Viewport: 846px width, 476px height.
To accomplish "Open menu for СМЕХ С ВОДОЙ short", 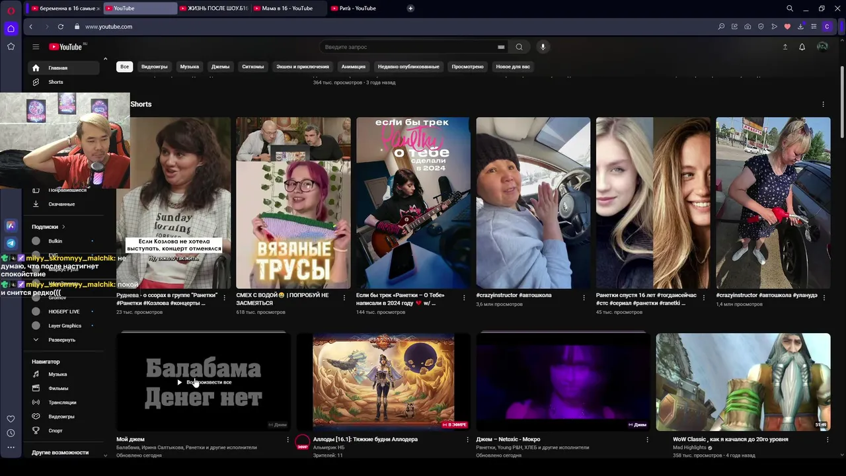I will [344, 297].
